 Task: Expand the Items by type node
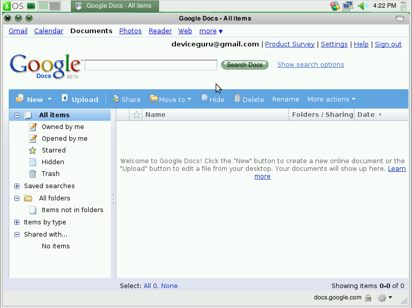point(17,222)
